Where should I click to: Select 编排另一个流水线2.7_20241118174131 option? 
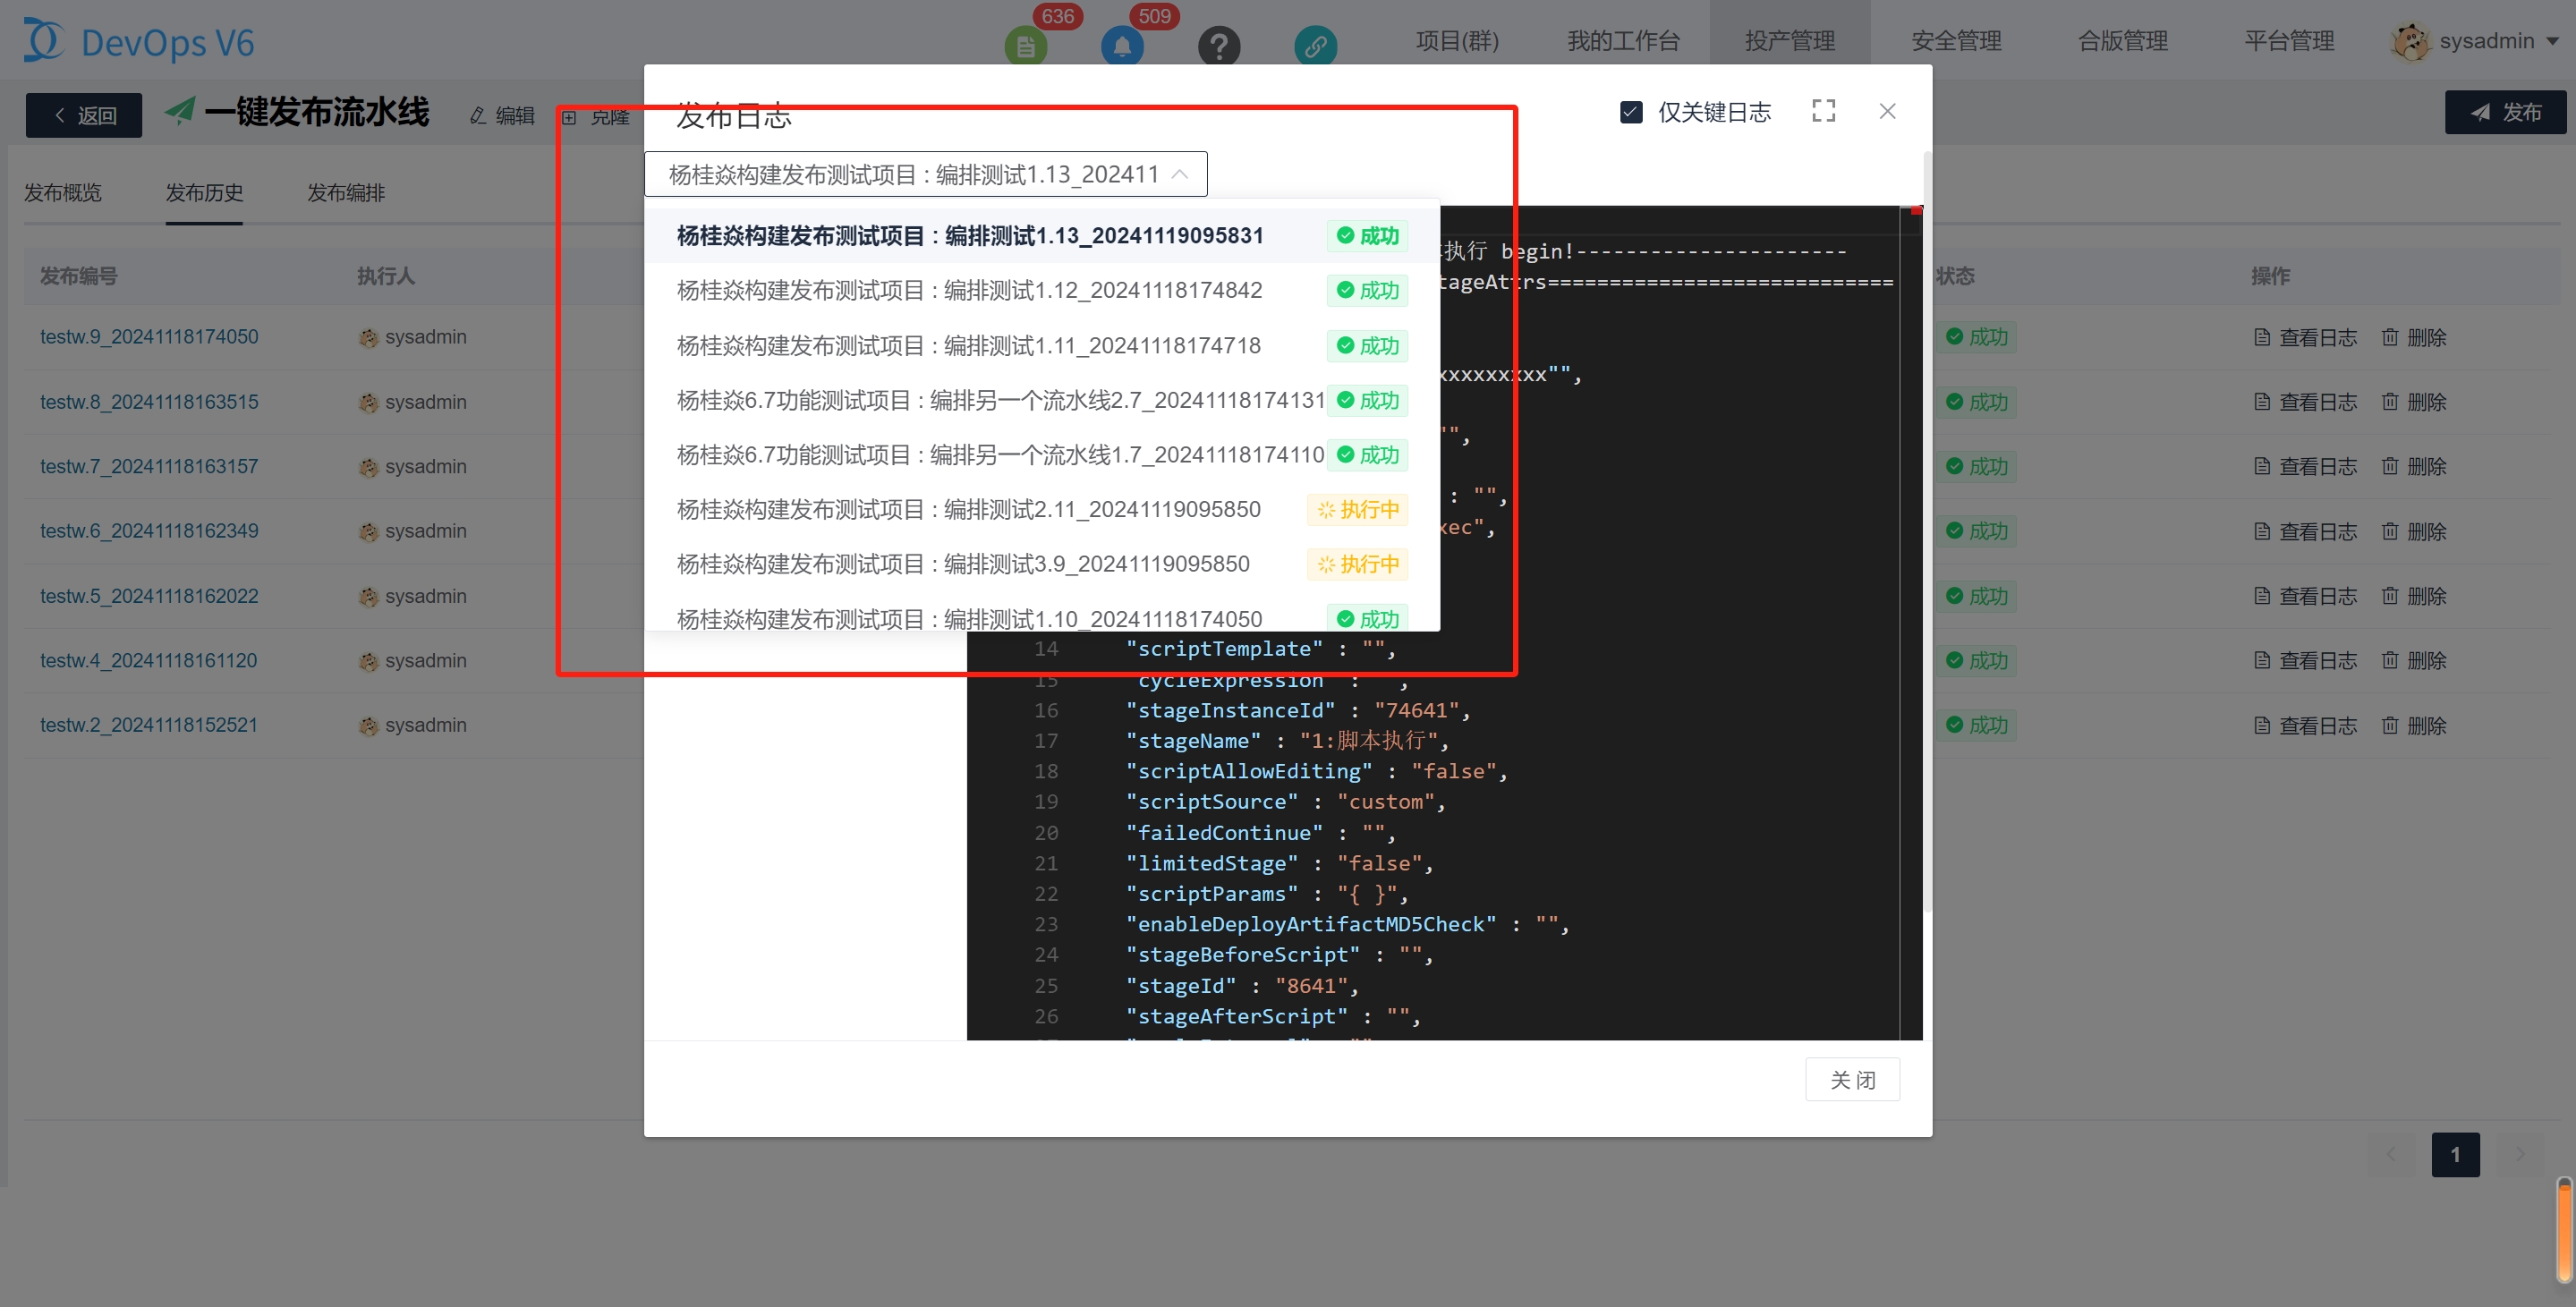[1000, 400]
